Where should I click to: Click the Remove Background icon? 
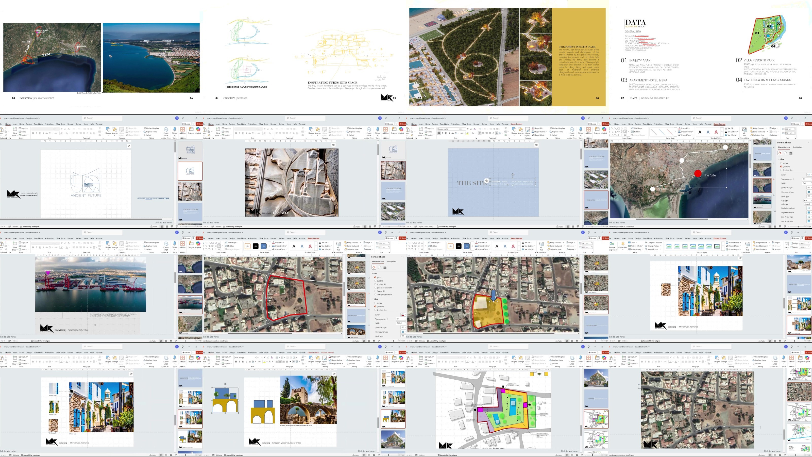point(612,246)
